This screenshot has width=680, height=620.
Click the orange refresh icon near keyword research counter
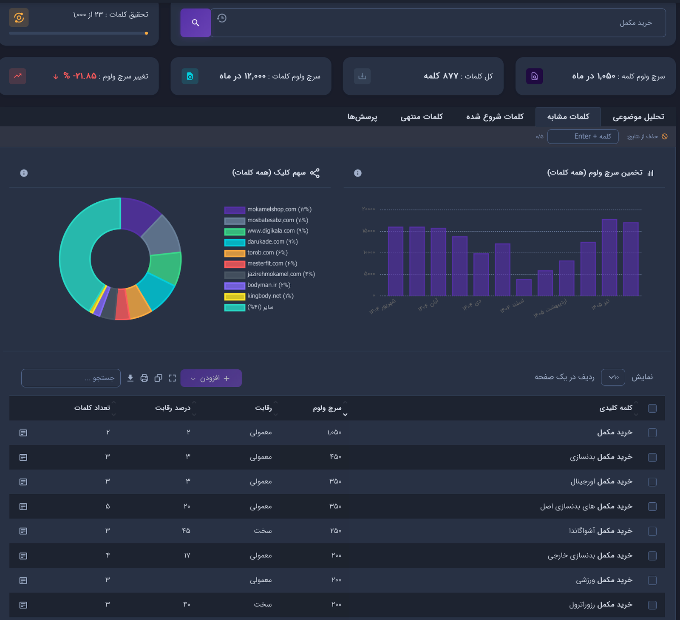pos(19,17)
